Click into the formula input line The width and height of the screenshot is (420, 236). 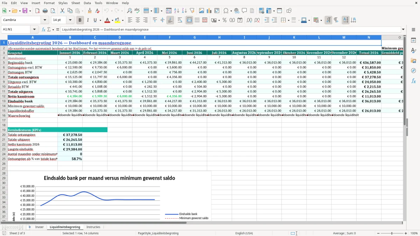tap(230, 30)
